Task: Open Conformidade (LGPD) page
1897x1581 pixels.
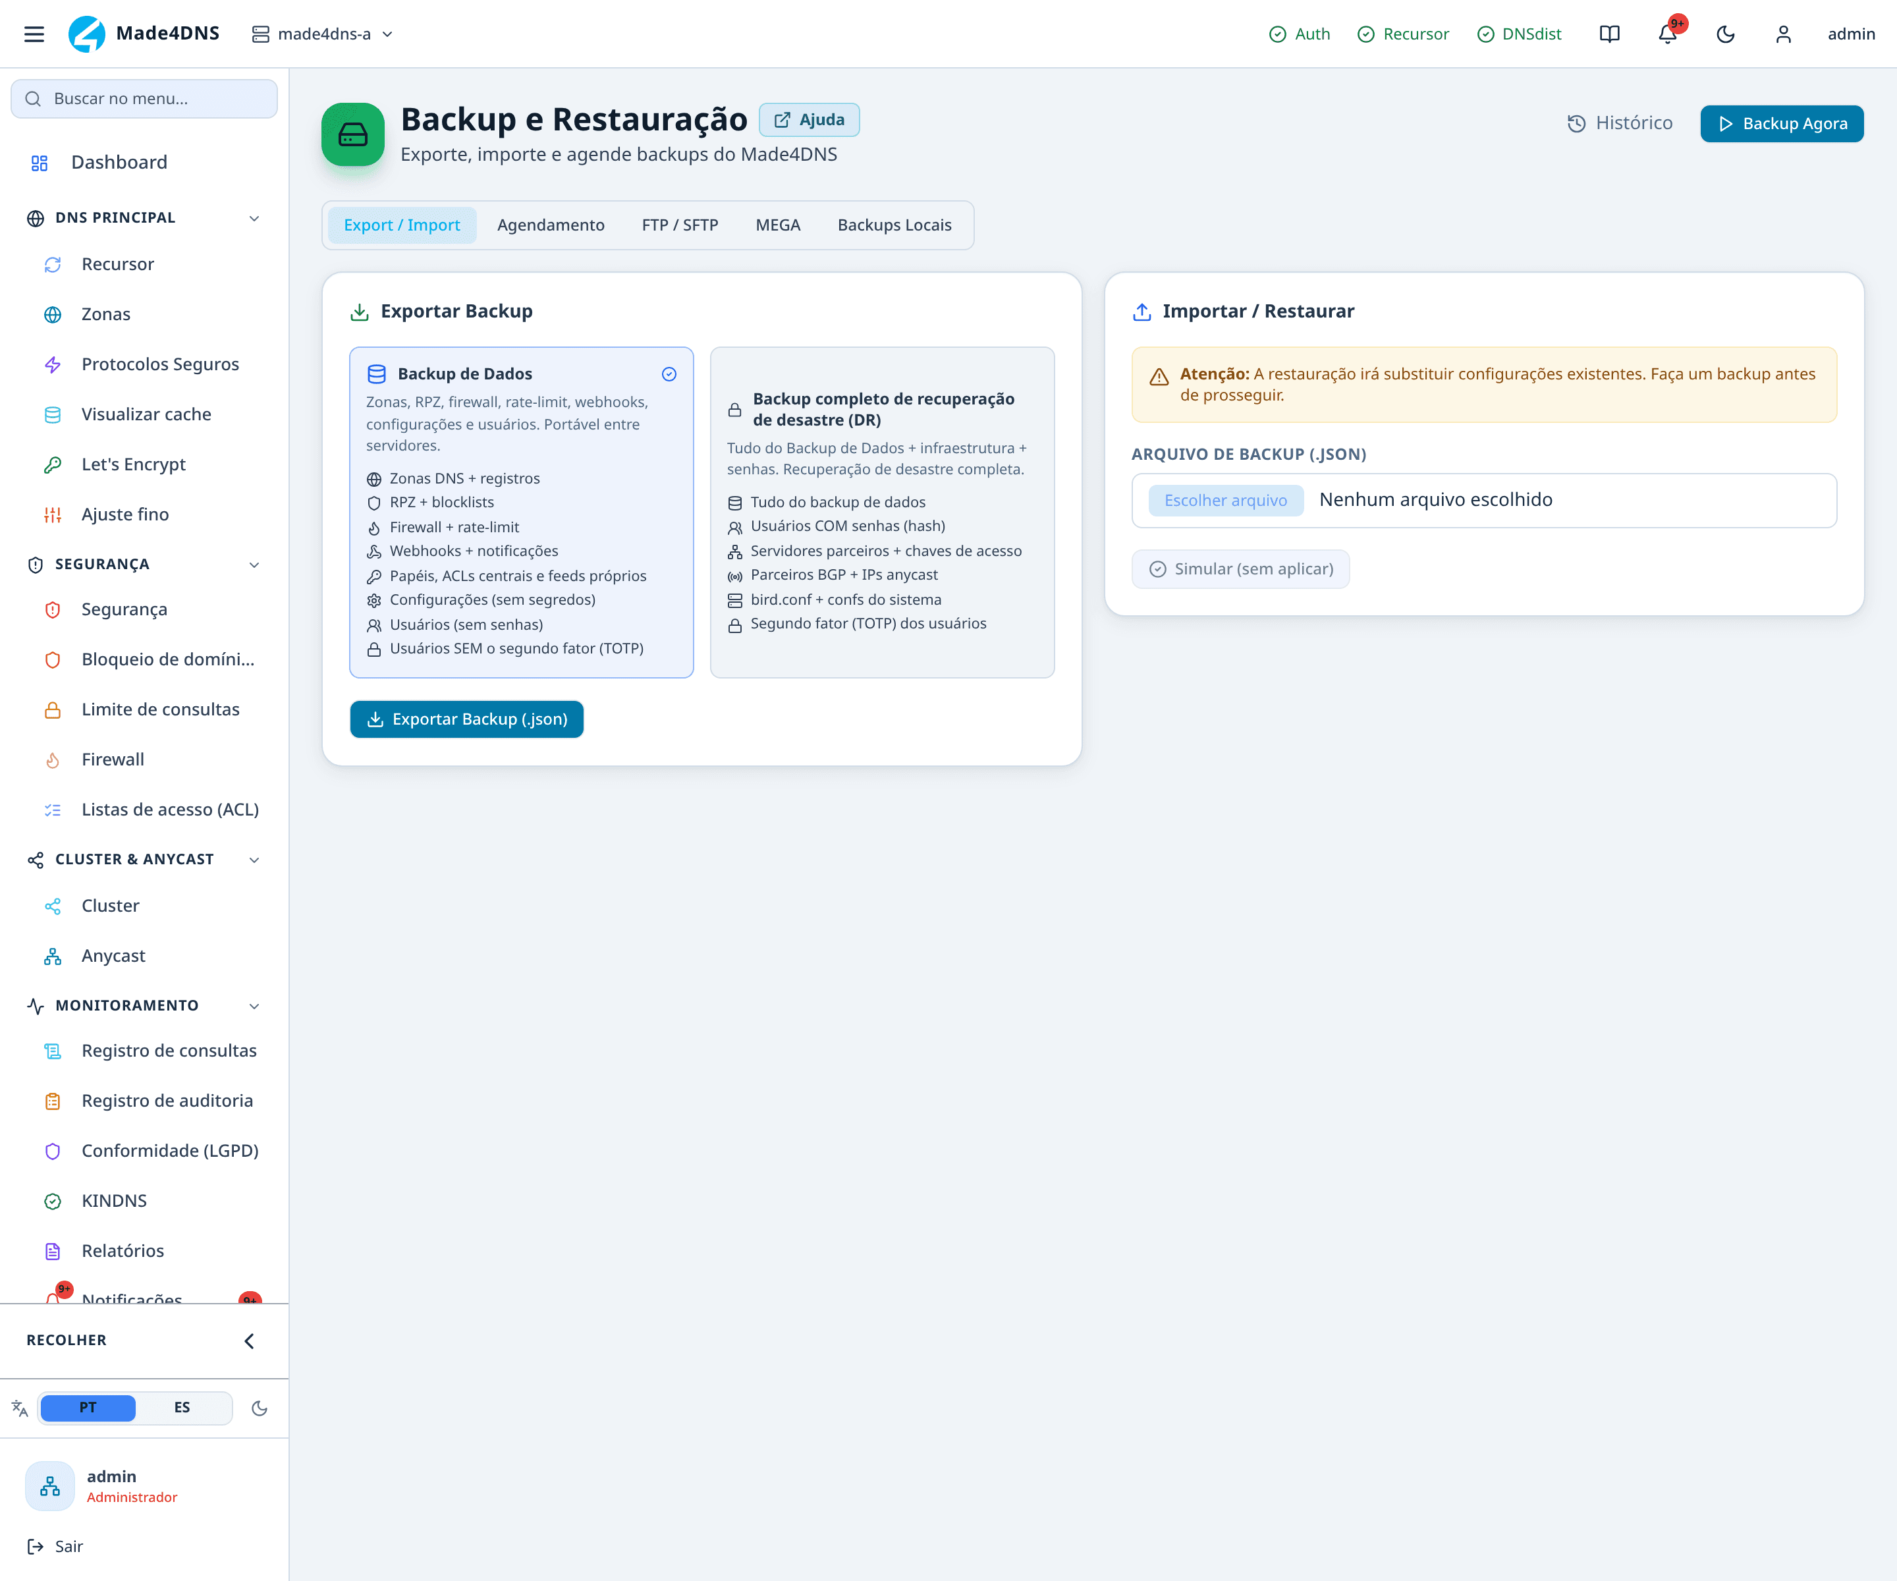Action: pyautogui.click(x=144, y=1151)
